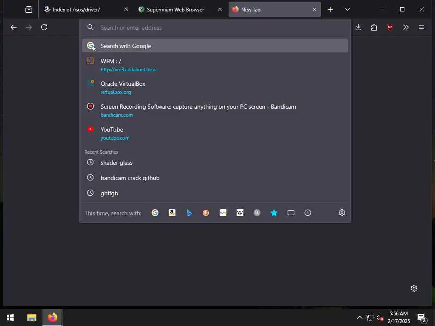
Task: Click the Search or enter address field
Action: click(x=215, y=28)
